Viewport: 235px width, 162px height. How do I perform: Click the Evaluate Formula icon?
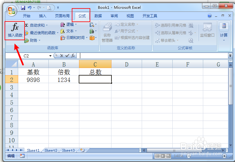(x=191, y=40)
